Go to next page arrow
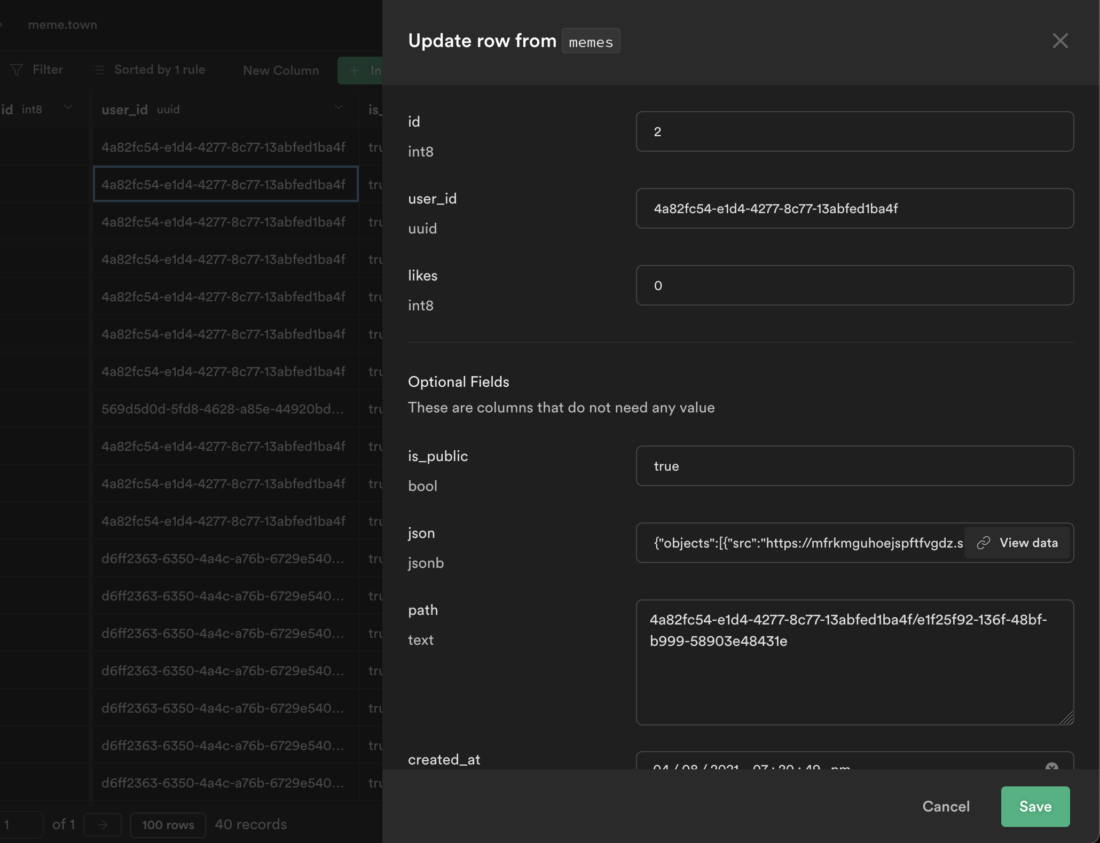Viewport: 1100px width, 843px height. 103,824
